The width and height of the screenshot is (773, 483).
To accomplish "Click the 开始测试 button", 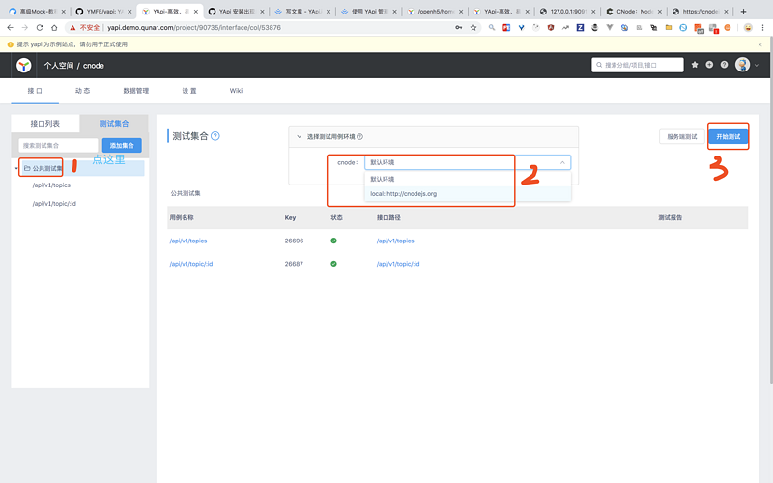I will [729, 136].
